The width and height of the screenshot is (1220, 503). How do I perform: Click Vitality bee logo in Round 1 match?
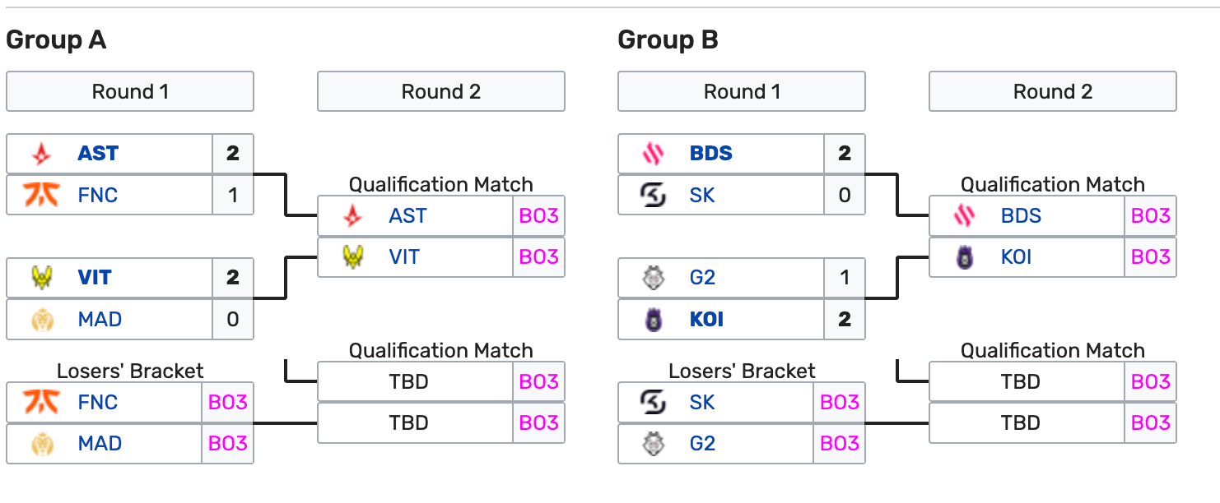[41, 278]
